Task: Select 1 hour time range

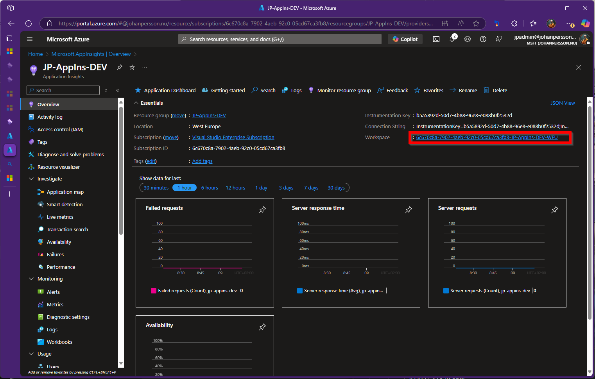Action: pos(185,188)
